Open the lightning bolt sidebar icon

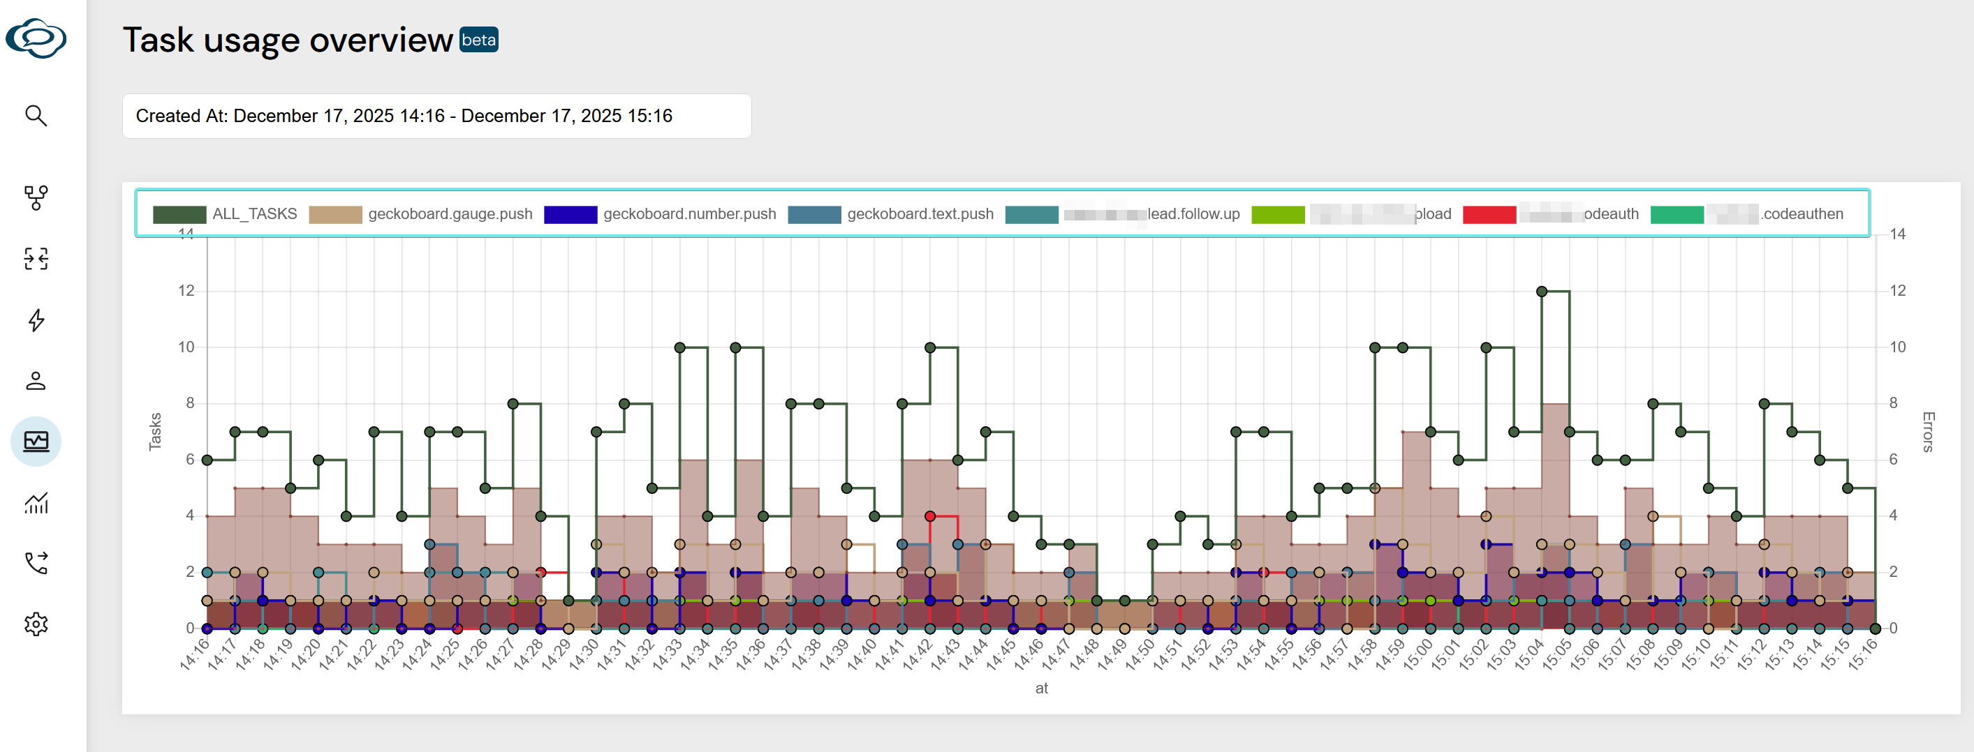pos(36,320)
